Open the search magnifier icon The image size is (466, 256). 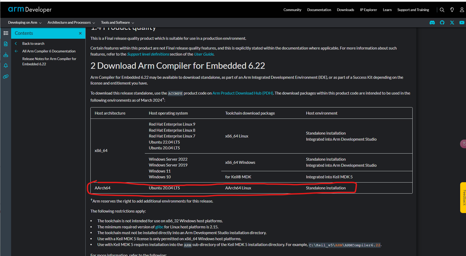click(x=442, y=10)
